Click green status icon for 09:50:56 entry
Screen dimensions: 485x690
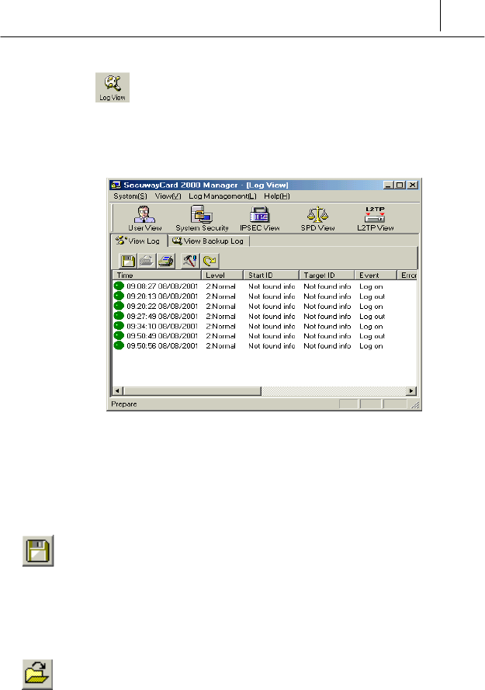point(119,346)
